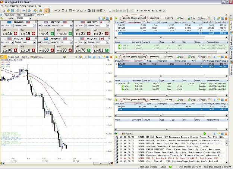Click the Print icon in toolbar
This screenshot has height=169, width=233.
(18, 11)
